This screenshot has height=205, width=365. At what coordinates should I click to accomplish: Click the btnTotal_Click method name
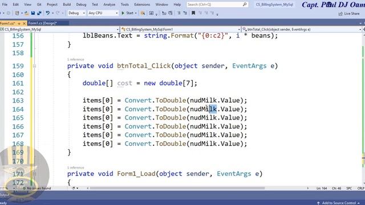pos(144,66)
